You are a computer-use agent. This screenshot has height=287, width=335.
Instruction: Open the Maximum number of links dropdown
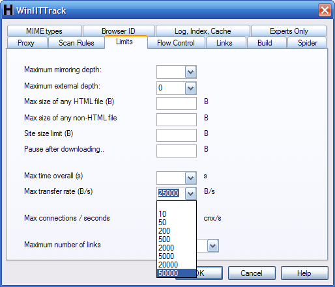212,245
